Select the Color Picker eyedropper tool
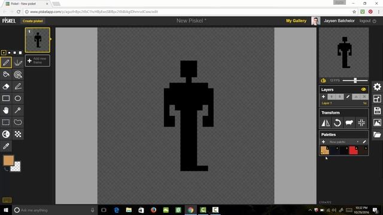The image size is (383, 215). [x=6, y=146]
